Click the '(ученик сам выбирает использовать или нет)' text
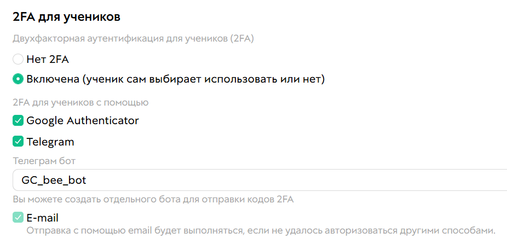 (204, 79)
